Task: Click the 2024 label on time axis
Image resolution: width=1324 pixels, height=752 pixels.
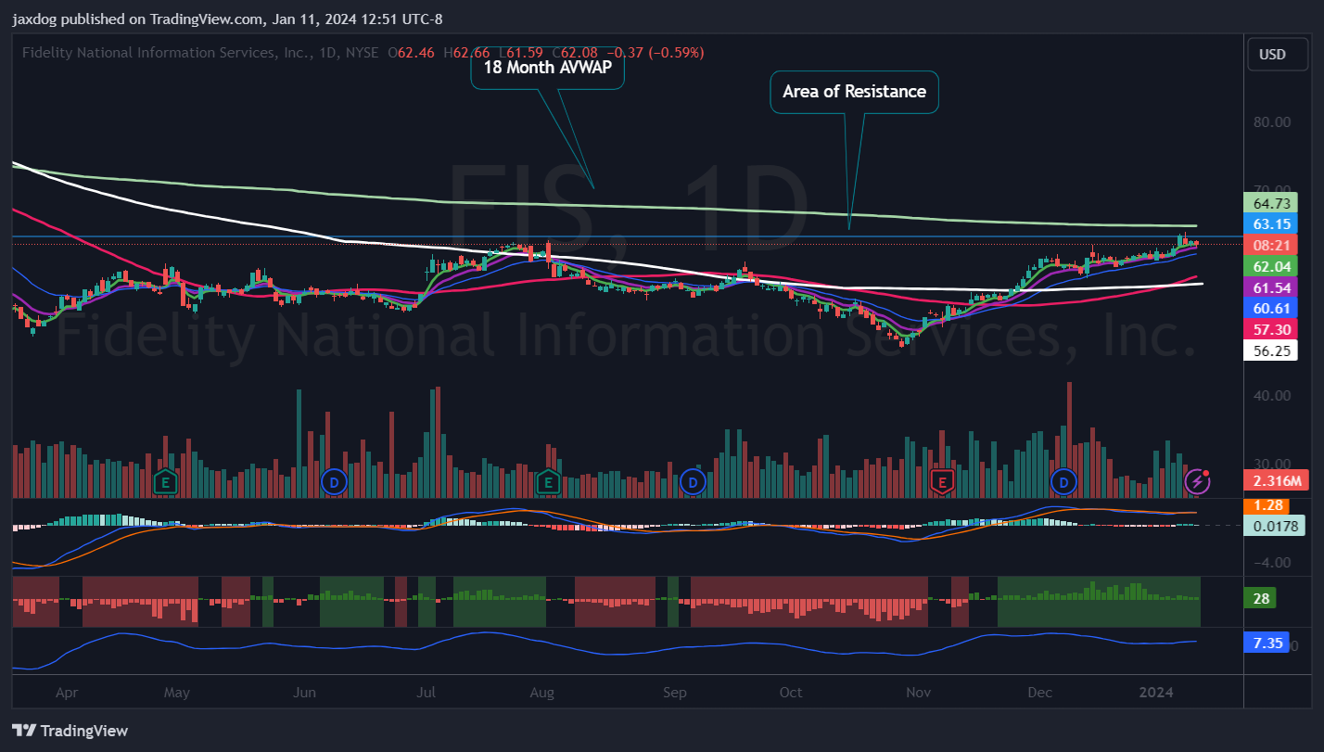Action: pos(1156,693)
